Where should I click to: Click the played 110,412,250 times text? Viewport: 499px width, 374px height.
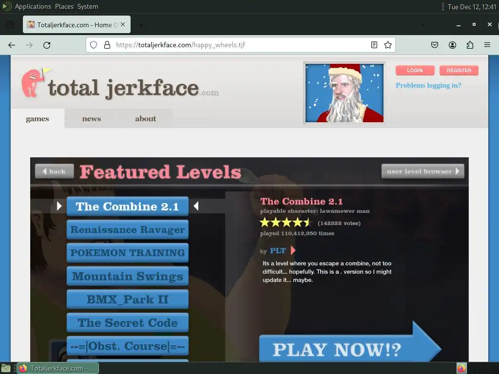tap(297, 233)
